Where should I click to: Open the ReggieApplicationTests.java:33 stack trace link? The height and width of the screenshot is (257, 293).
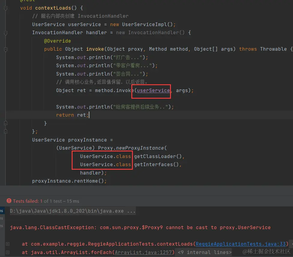pos(241,244)
